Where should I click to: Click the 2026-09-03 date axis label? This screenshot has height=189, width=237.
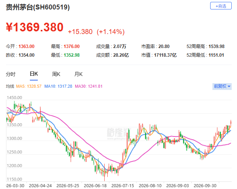(x=178, y=186)
